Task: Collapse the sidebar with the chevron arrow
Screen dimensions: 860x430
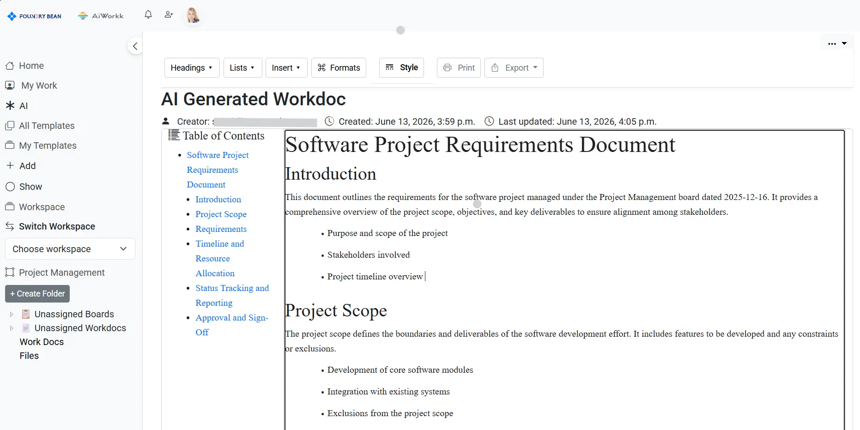Action: (135, 46)
